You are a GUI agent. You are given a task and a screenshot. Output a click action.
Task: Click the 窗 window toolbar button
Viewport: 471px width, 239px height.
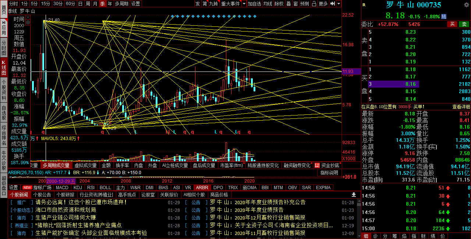pos(295,4)
